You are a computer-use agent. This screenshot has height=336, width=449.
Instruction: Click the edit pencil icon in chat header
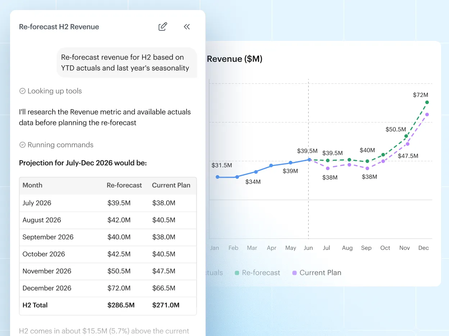[163, 27]
